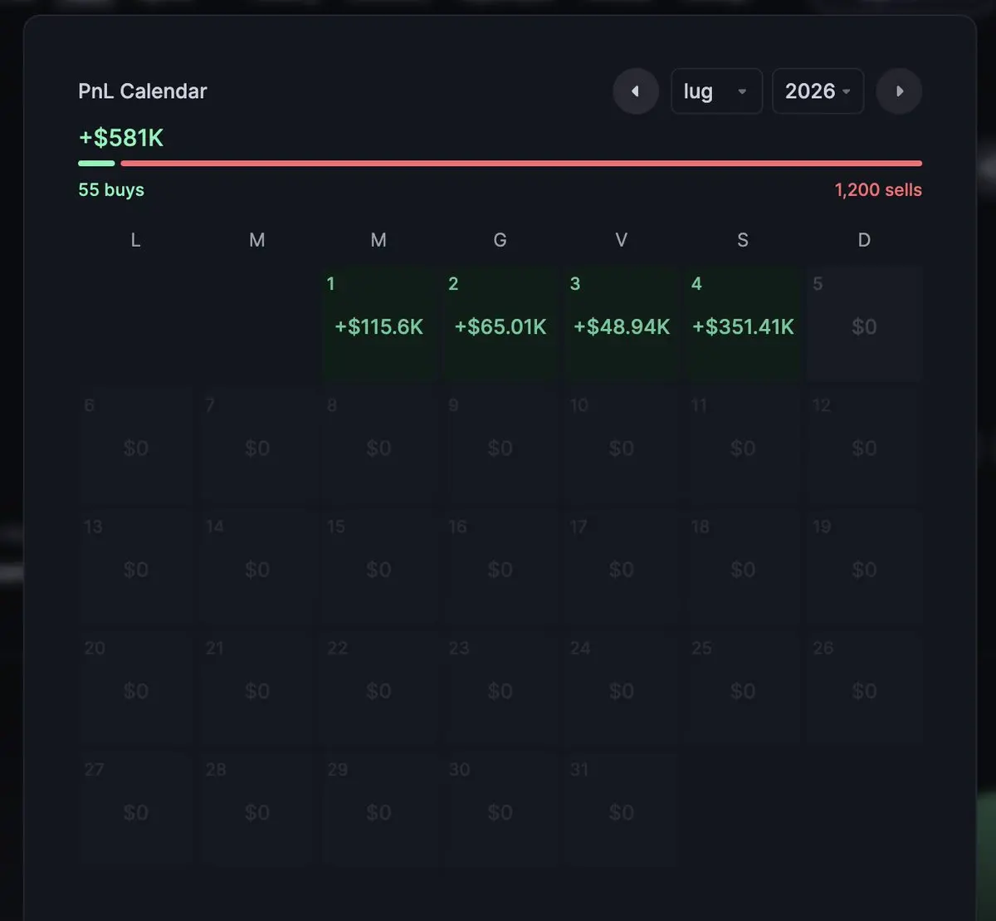Screen dimensions: 996x921
Task: Click the +$581K total PnL value
Action: point(121,138)
